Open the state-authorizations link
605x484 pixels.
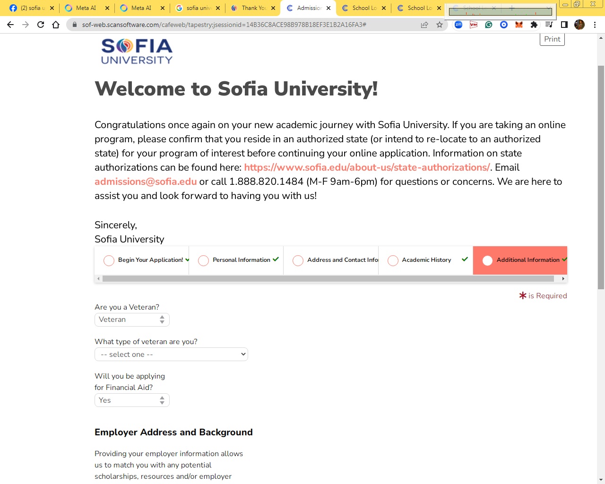[367, 167]
